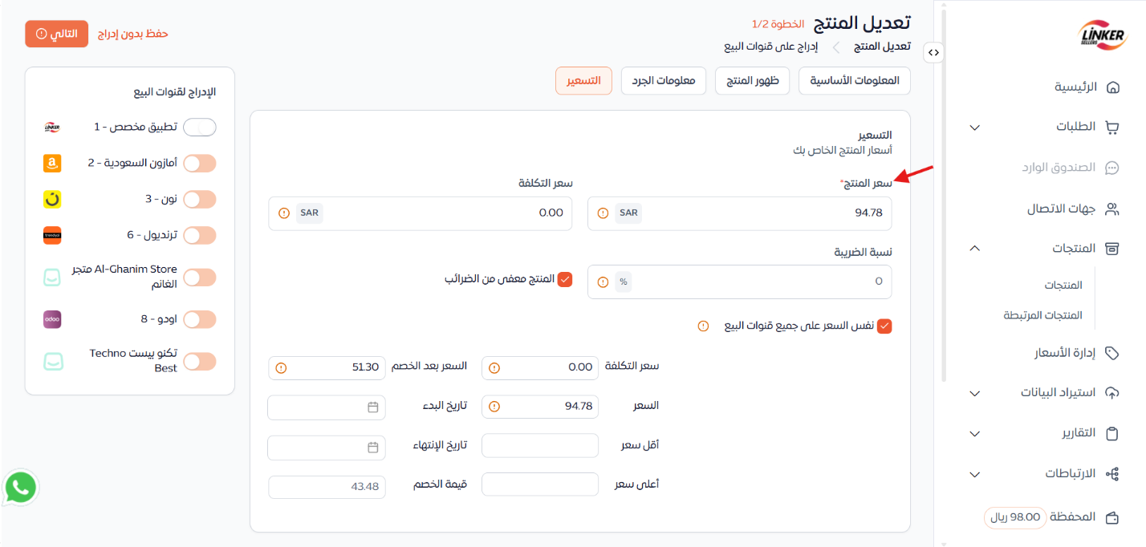Viewport: 1146px width, 547px height.
Task: Open المنتجات submenu item
Action: (x=1063, y=285)
